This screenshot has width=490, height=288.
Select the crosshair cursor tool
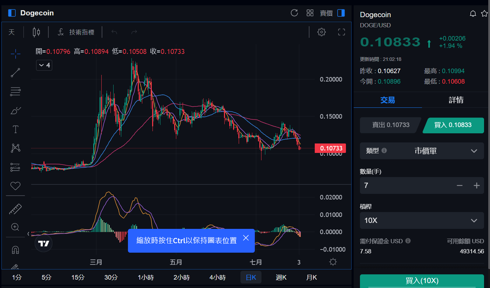15,54
